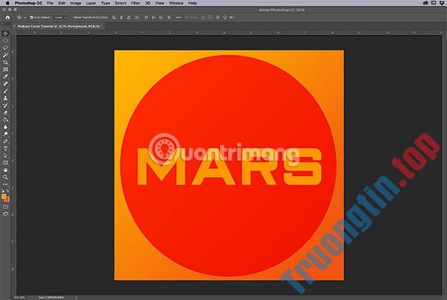Select the Hand tool

6,170
